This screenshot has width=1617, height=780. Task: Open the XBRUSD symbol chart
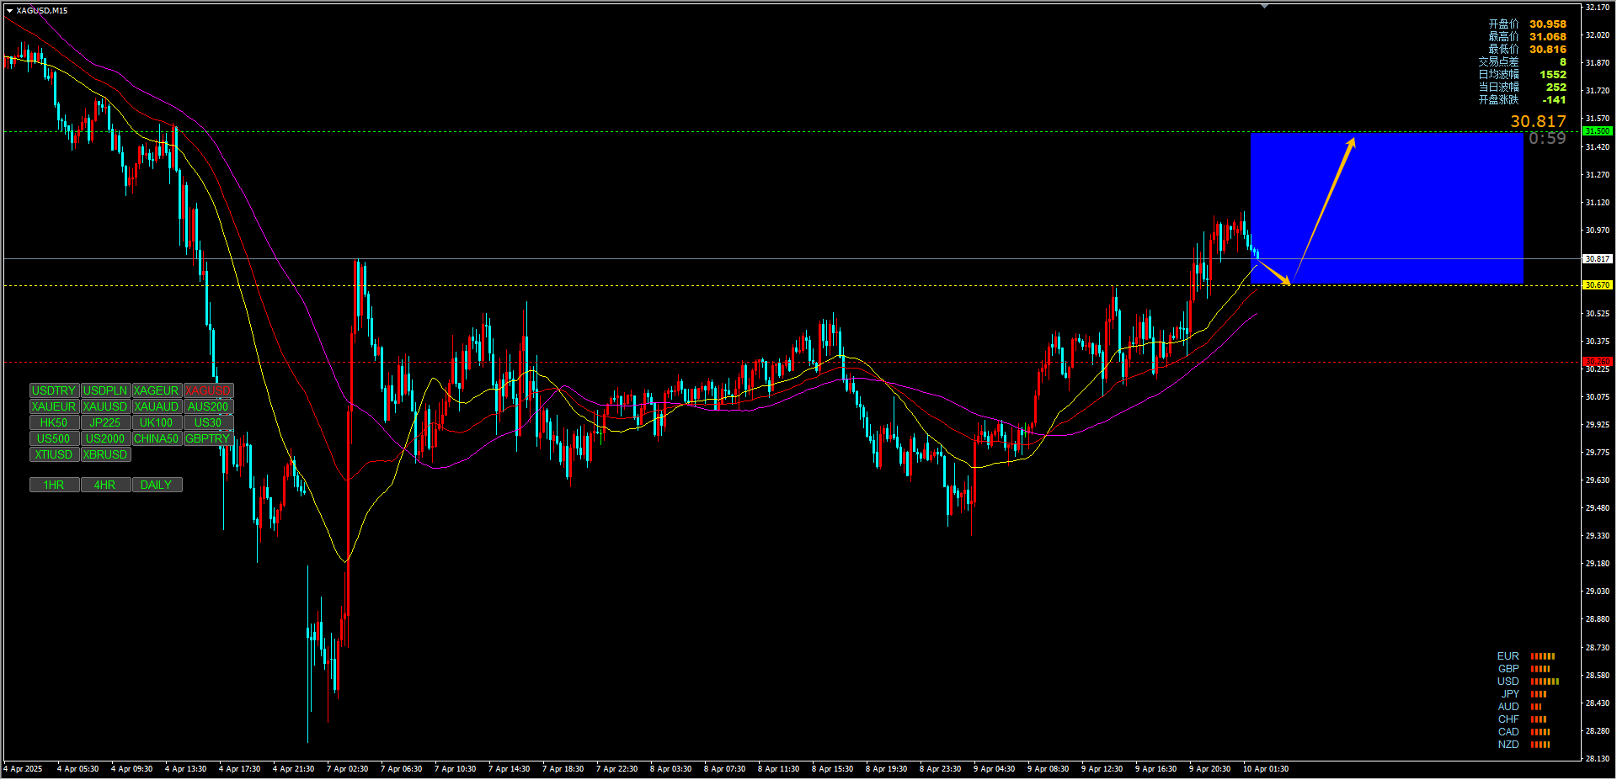point(105,454)
